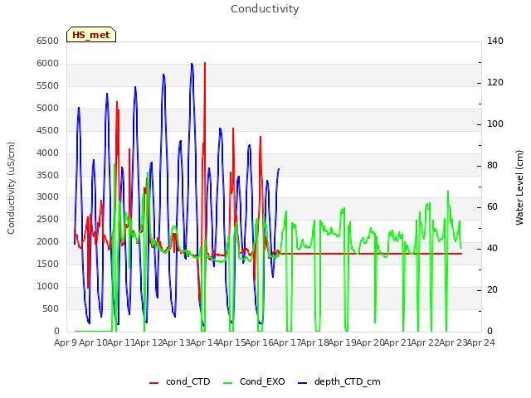Click the 6000 left axis tick label
Screen dimensions: 531x398
(48, 63)
